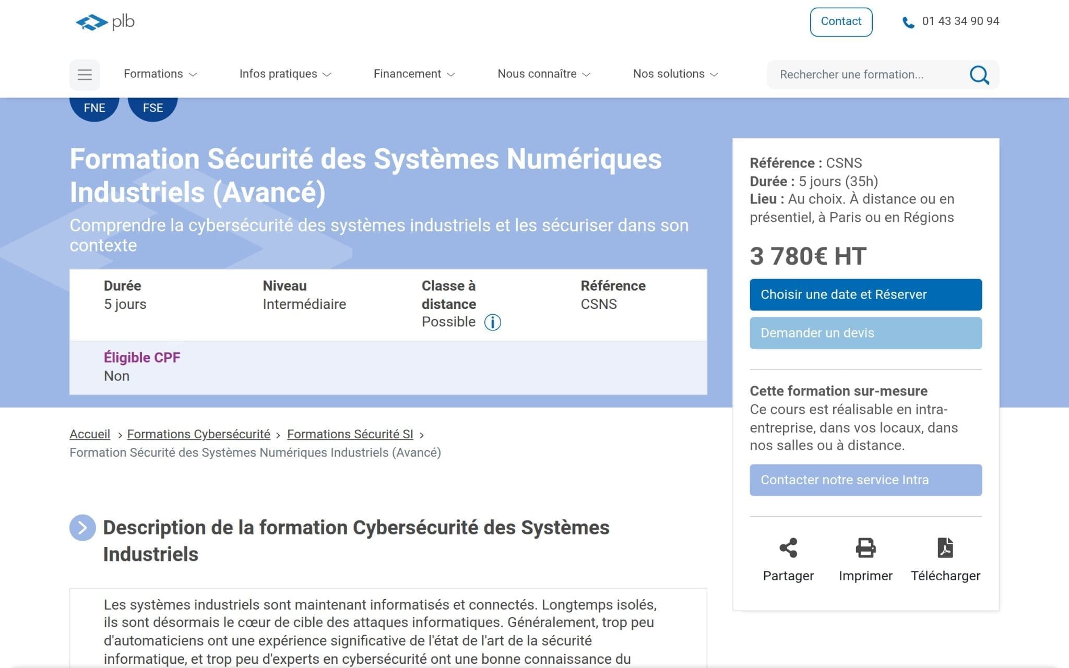
Task: Expand the Formations dropdown menu
Action: click(x=160, y=74)
